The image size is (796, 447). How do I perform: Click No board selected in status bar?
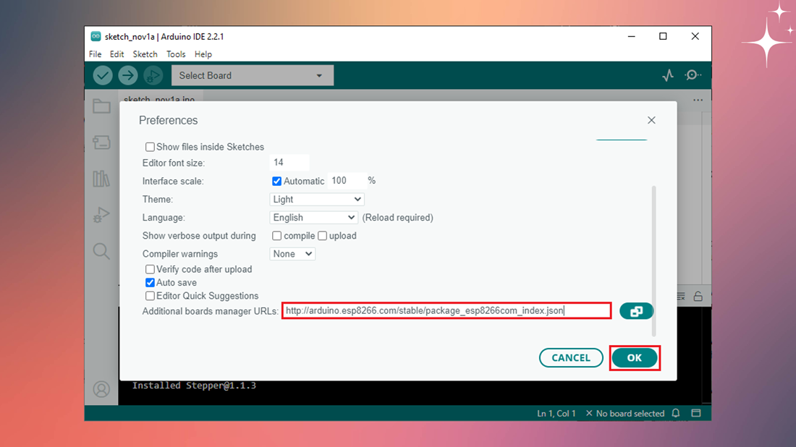click(x=625, y=414)
